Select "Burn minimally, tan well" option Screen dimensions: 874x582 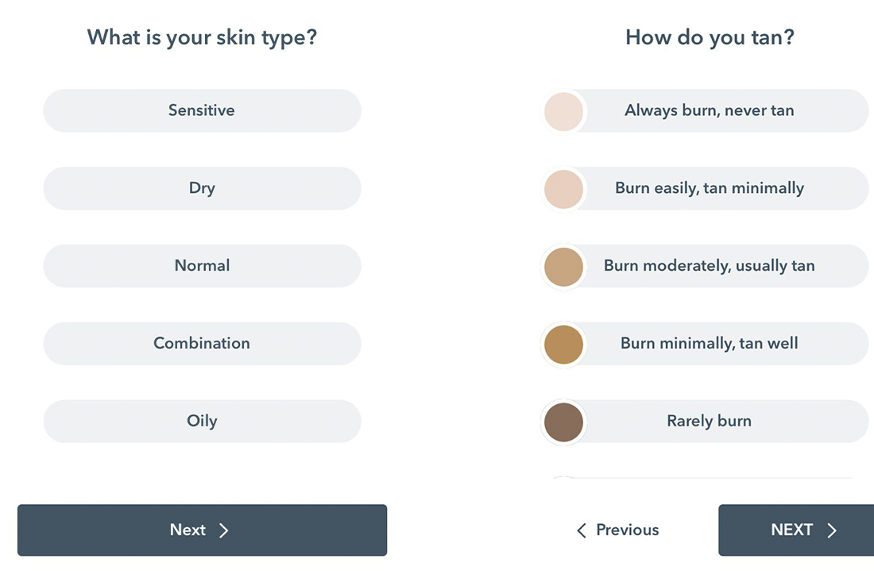coord(710,344)
